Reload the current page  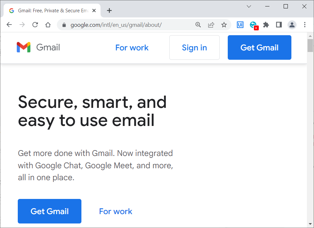click(x=35, y=25)
